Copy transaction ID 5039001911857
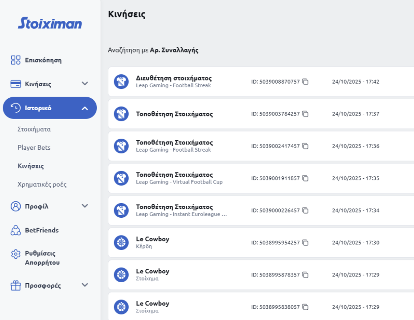 pyautogui.click(x=305, y=178)
